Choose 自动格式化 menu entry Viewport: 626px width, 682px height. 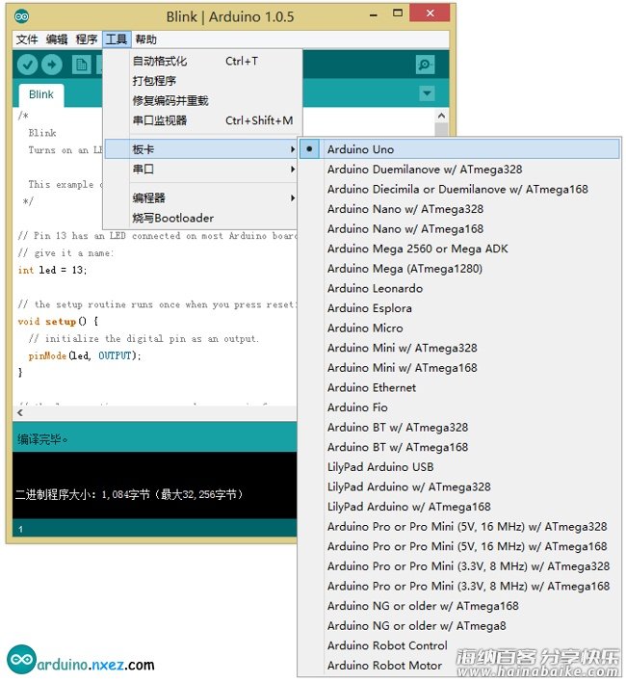[x=201, y=61]
